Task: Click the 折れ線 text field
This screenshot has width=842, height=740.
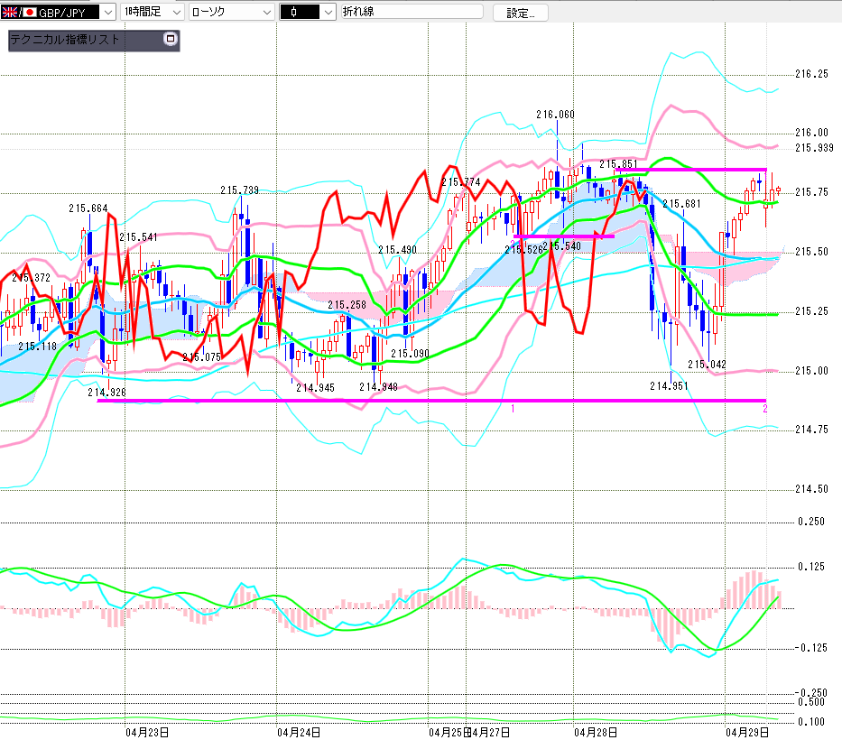Action: click(x=412, y=13)
